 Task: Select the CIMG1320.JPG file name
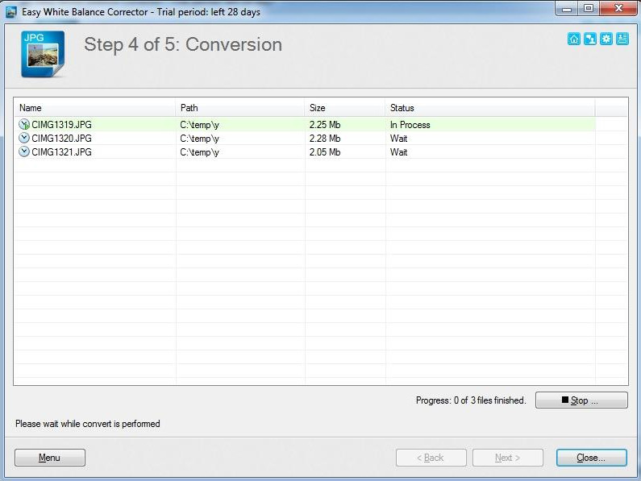(x=62, y=139)
